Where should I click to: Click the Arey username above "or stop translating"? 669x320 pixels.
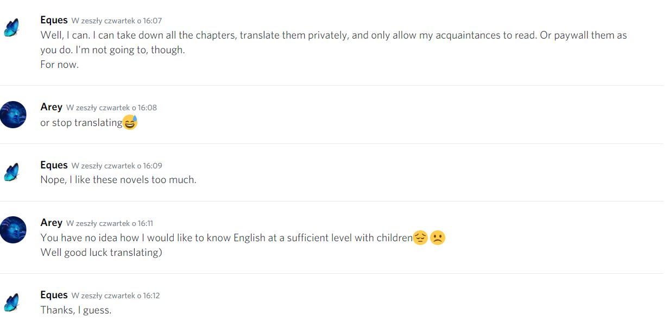pos(51,107)
